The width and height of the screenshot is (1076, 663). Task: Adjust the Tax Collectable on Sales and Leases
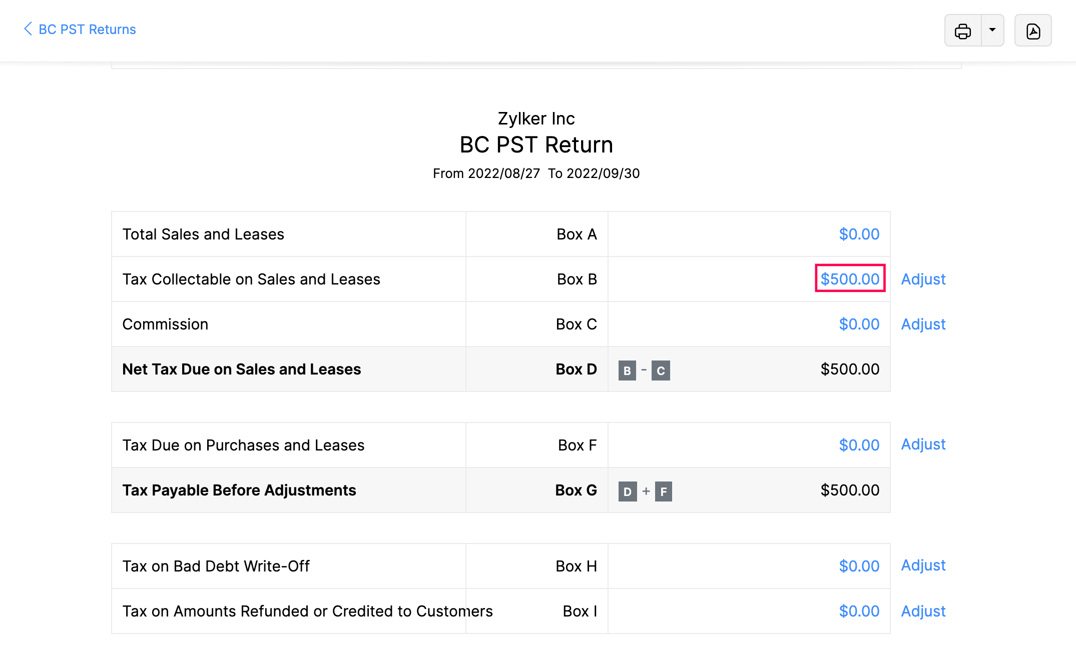[x=923, y=279]
